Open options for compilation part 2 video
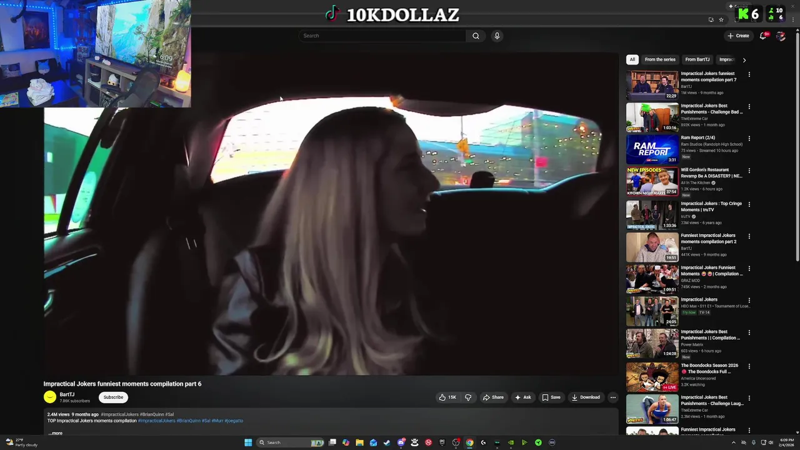Screen dimensions: 800x450 point(749,236)
